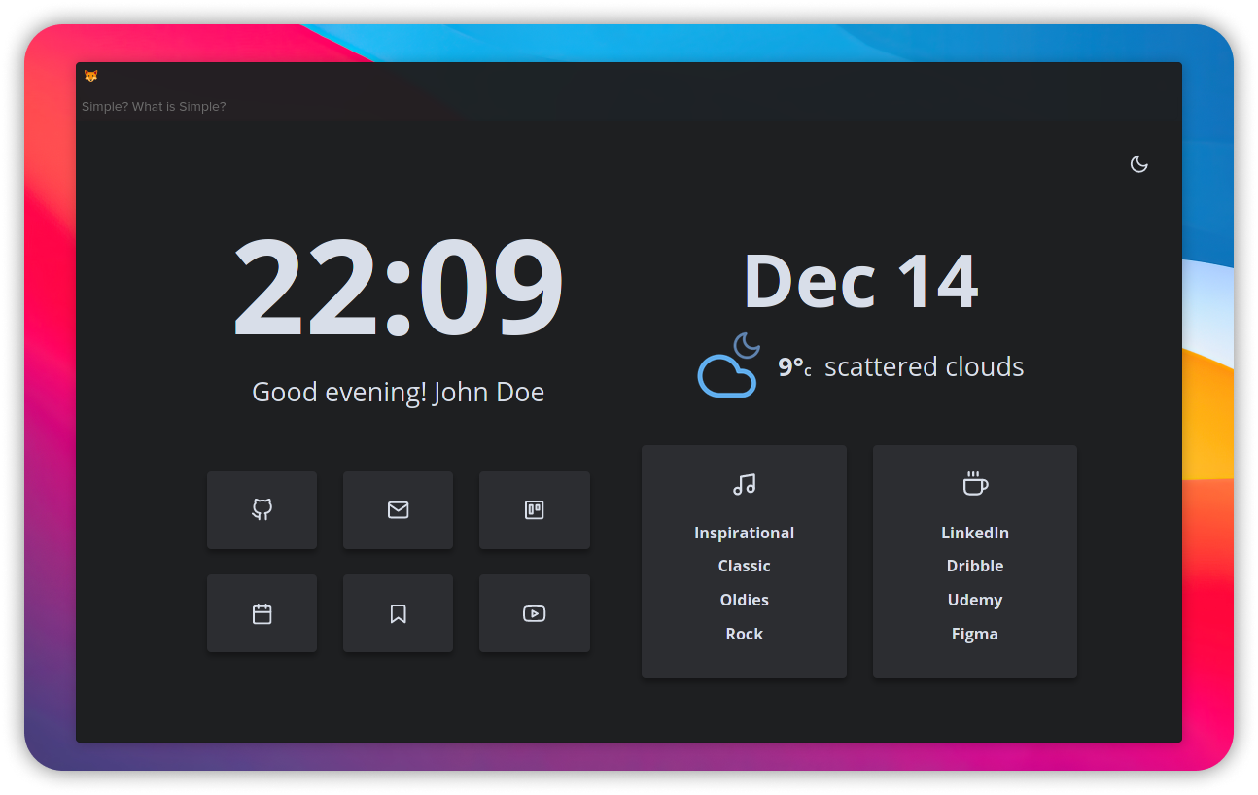Click the scattered clouds weather text
The width and height of the screenshot is (1258, 795).
tap(925, 366)
